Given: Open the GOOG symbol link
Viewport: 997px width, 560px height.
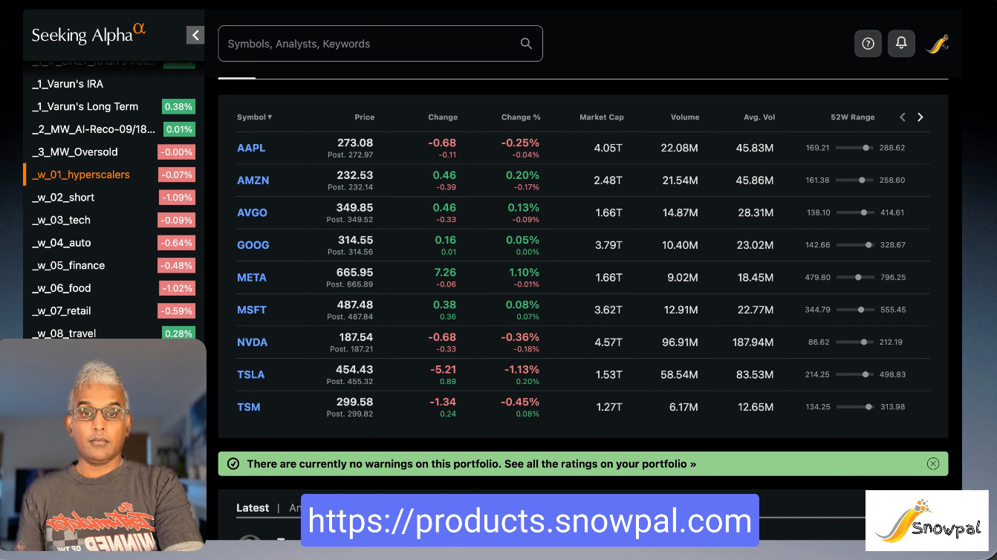Looking at the screenshot, I should click(x=253, y=245).
